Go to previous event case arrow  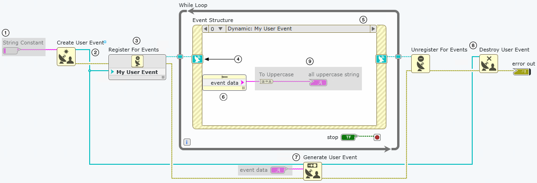click(206, 29)
